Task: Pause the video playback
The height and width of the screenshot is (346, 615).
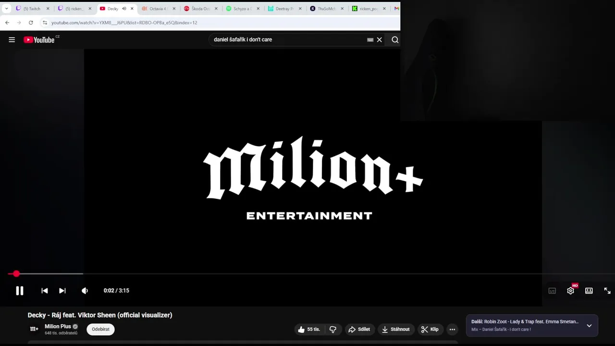Action: click(20, 291)
